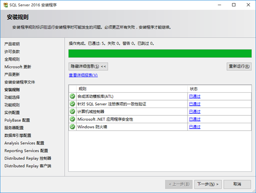The height and width of the screenshot is (193, 256).
Task: Select Microsoft 更新 step in sidebar
Action: coord(18,67)
